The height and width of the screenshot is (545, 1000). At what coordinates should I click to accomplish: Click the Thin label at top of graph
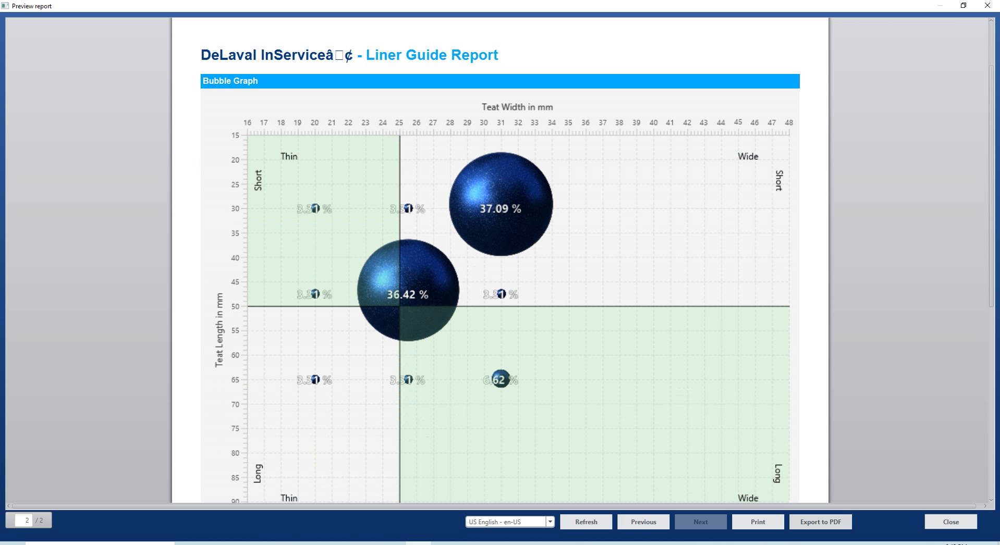[289, 156]
